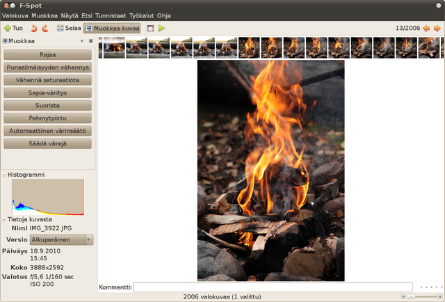445x302 pixels.
Task: Click the Kommentti text field
Action: tap(273, 287)
